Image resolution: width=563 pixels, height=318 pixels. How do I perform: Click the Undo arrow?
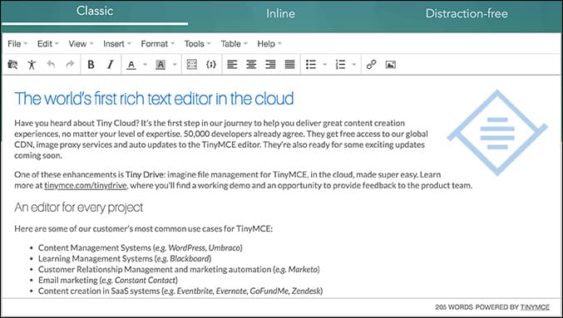[51, 64]
